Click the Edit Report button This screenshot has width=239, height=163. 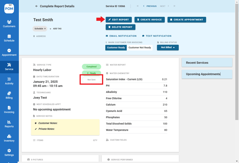119,20
